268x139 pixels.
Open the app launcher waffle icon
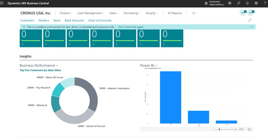pyautogui.click(x=2, y=3)
